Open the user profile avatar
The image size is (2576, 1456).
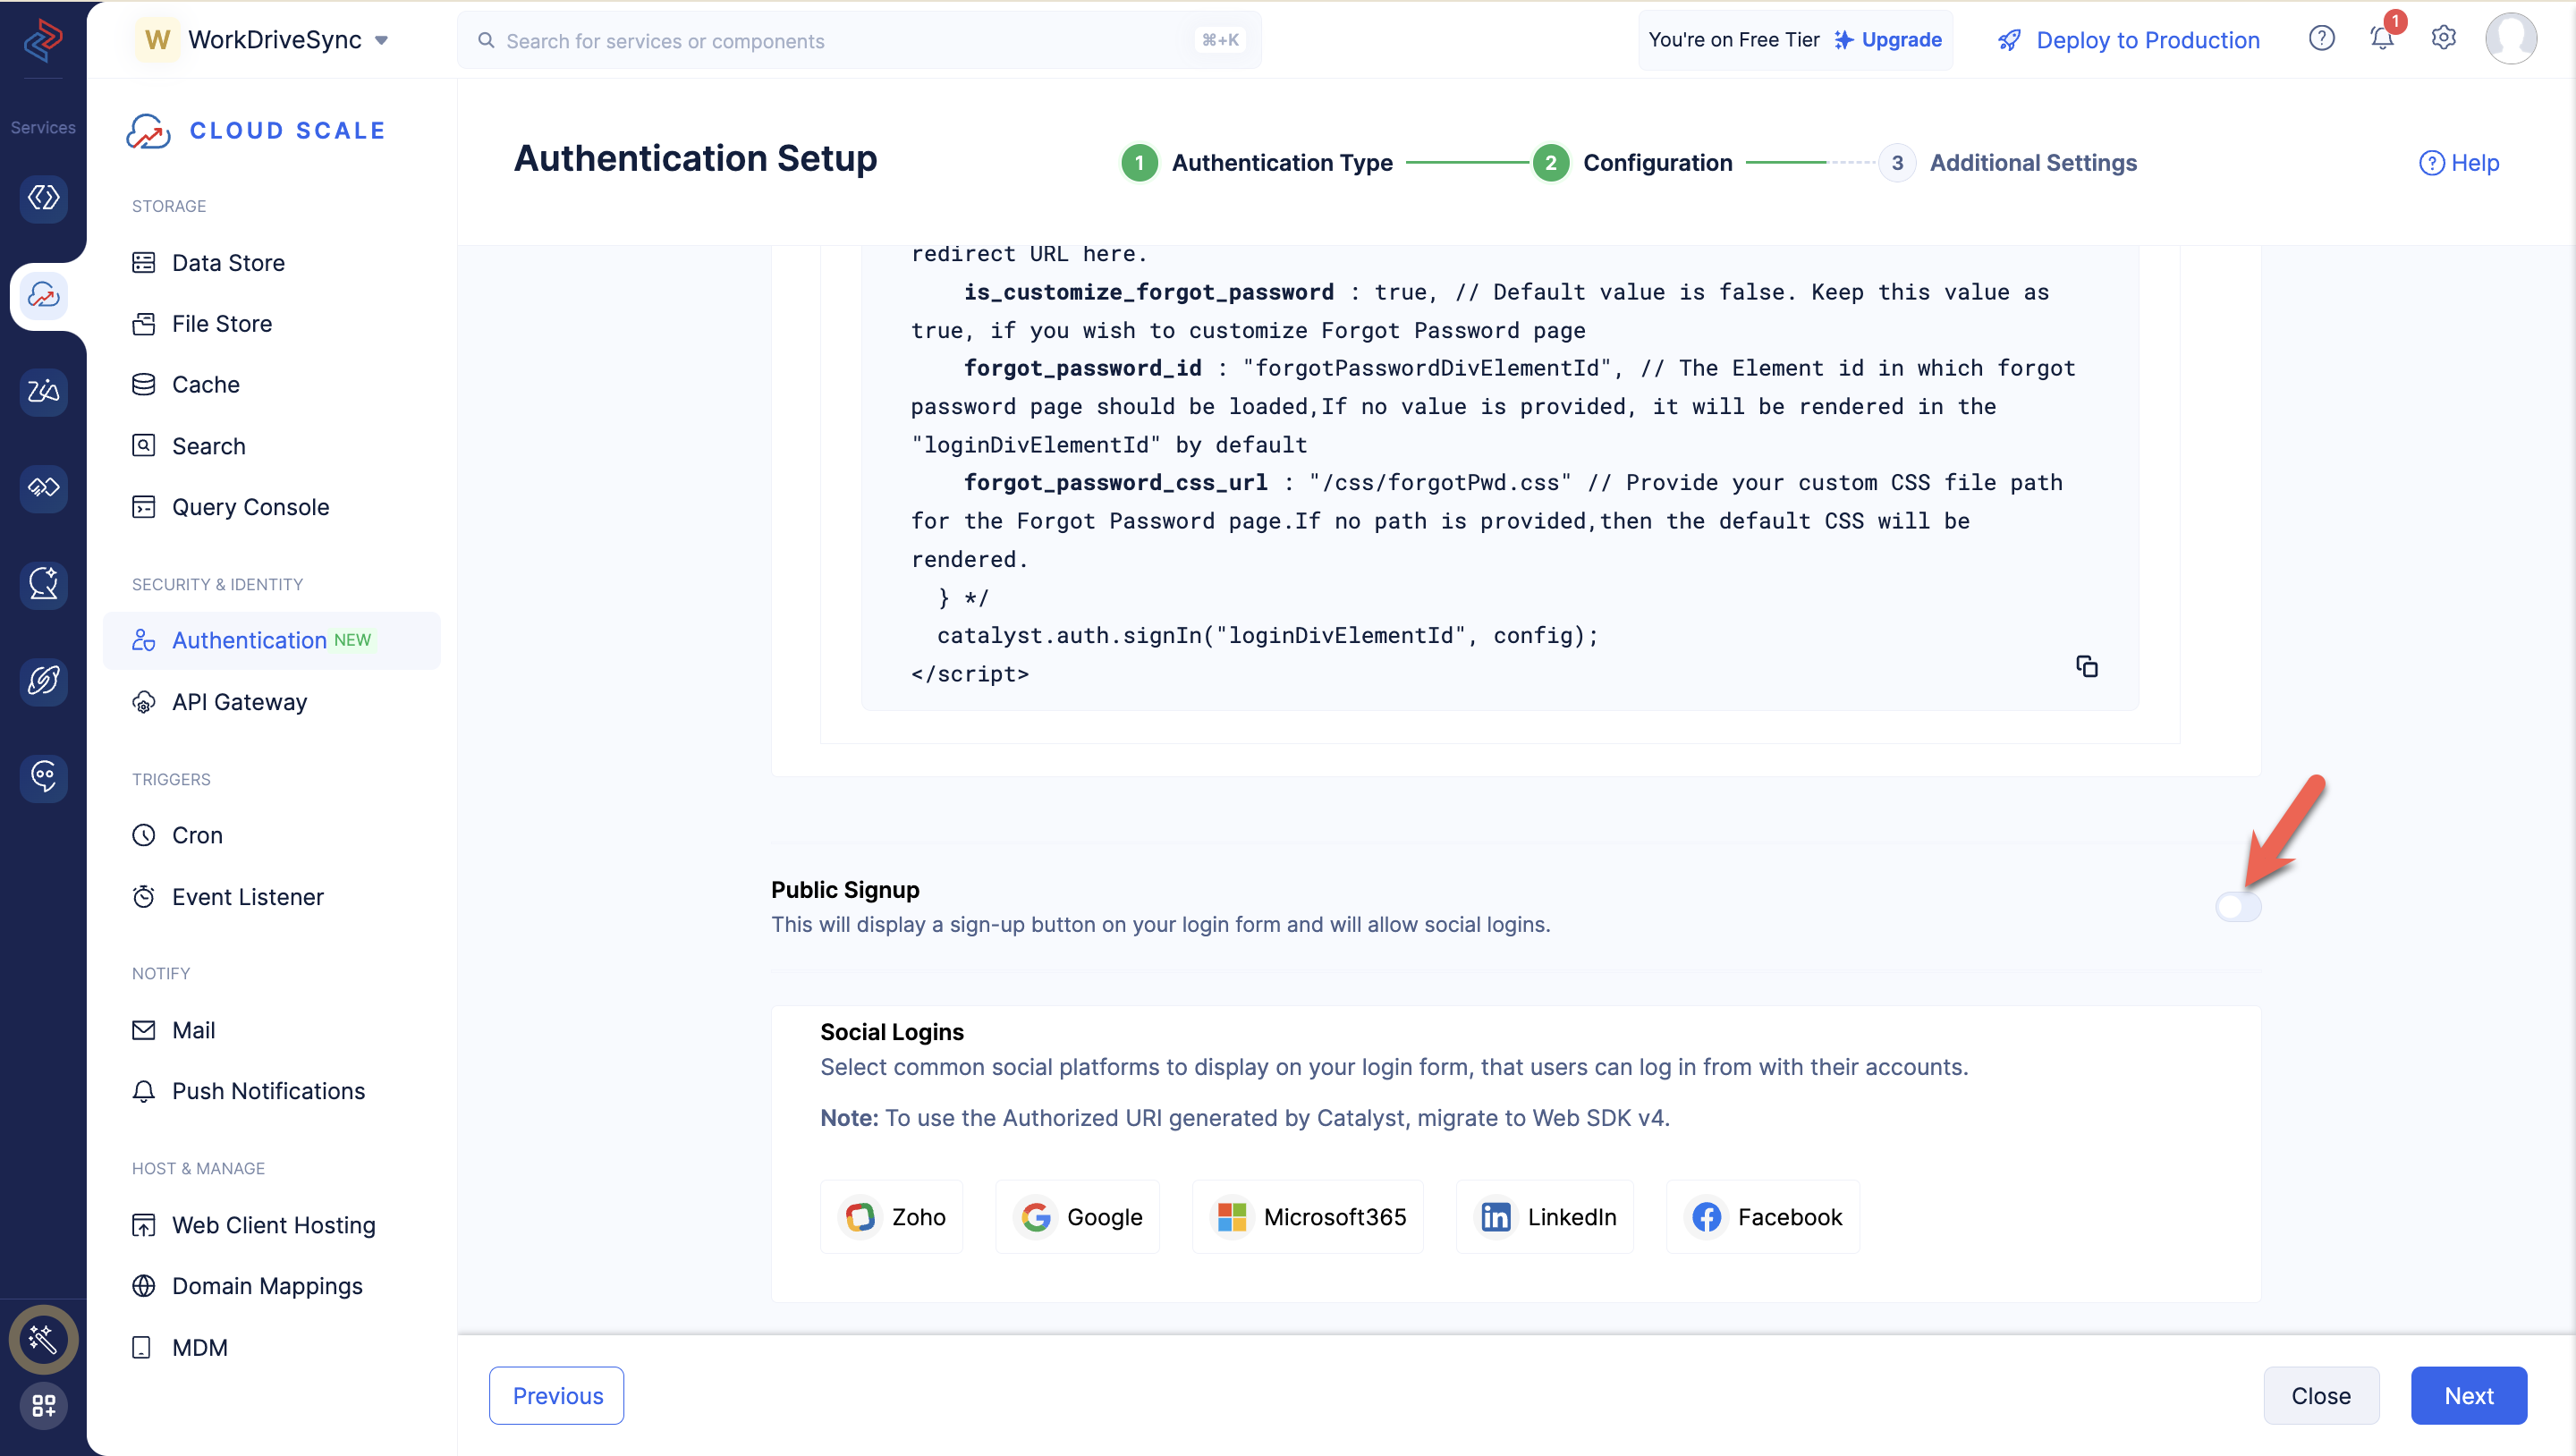[2511, 38]
